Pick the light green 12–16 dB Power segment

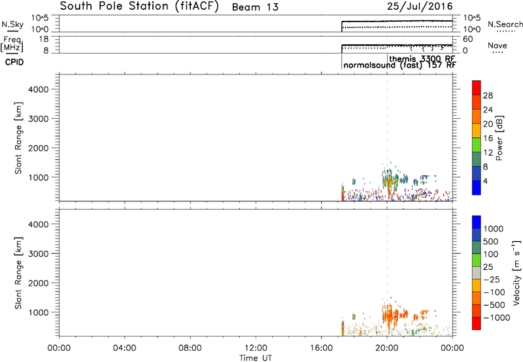[x=477, y=145]
